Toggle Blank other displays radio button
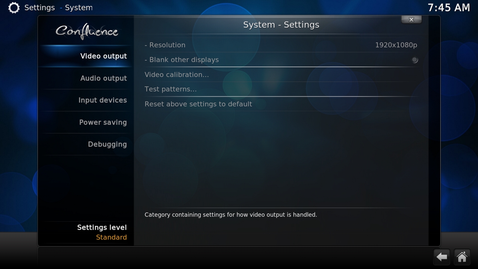 [x=415, y=60]
